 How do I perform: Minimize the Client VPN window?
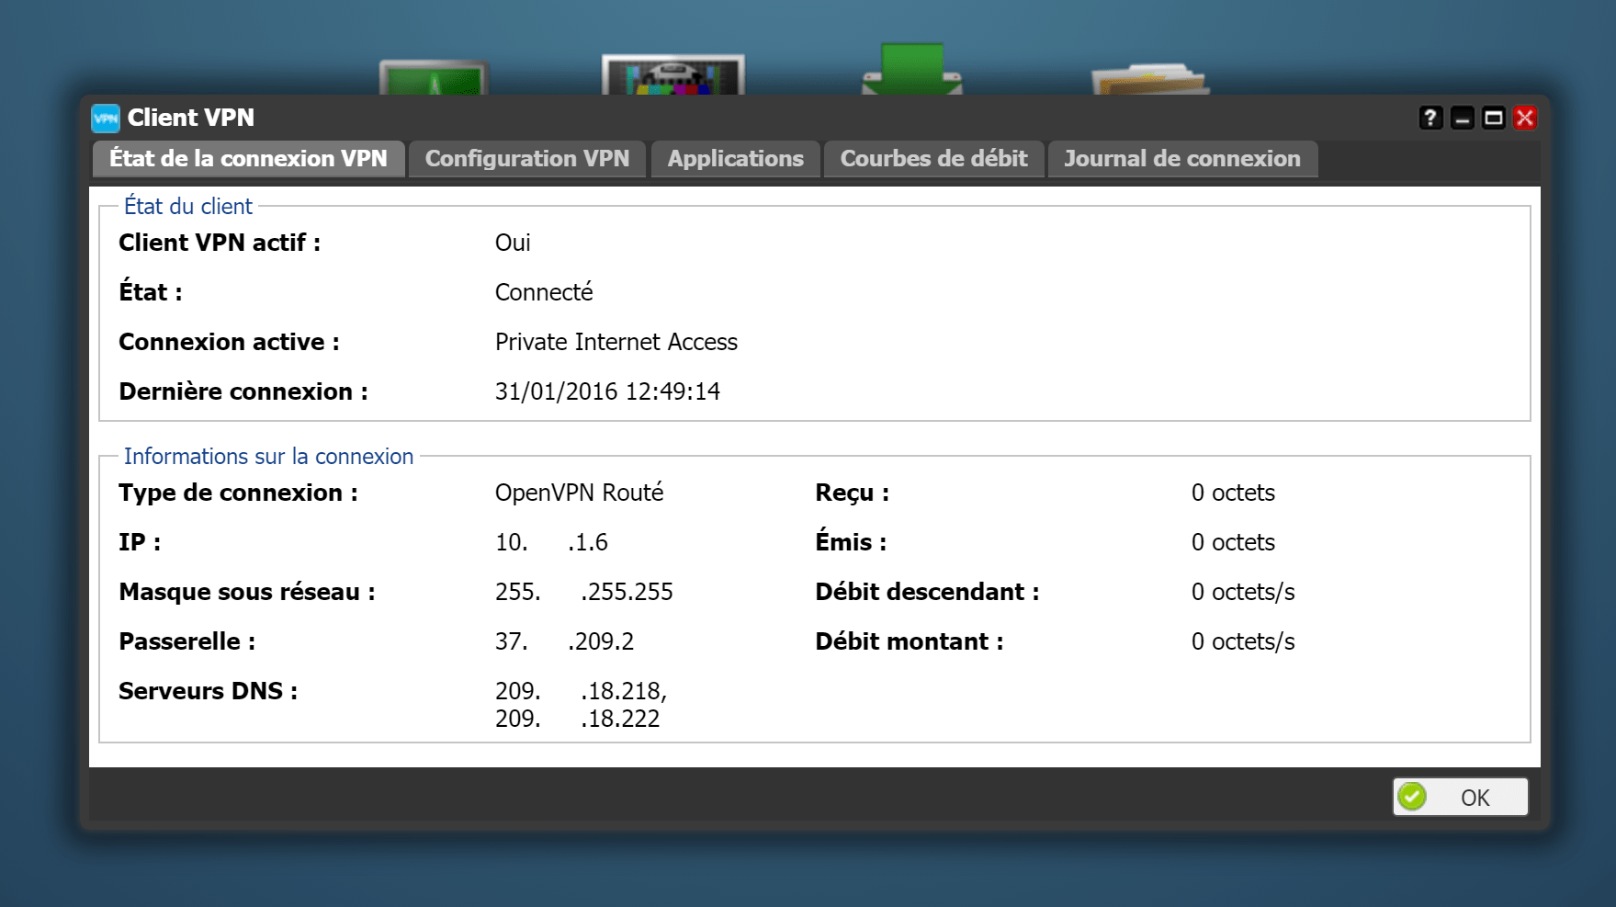coord(1462,118)
